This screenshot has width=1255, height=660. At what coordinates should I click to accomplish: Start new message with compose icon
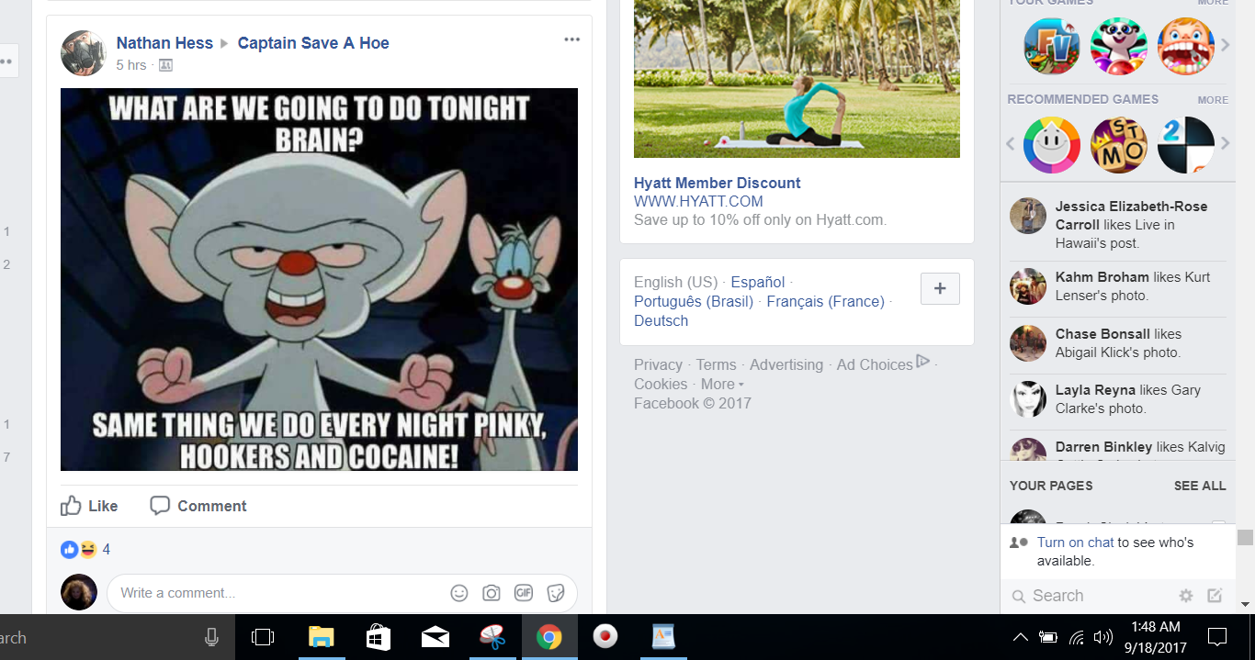tap(1215, 596)
